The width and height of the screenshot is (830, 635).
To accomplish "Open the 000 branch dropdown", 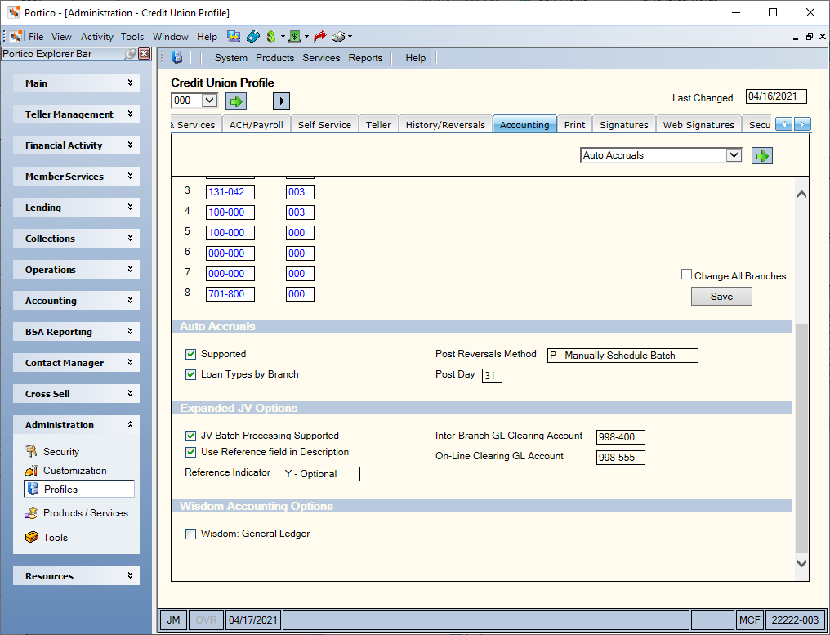I will 210,100.
